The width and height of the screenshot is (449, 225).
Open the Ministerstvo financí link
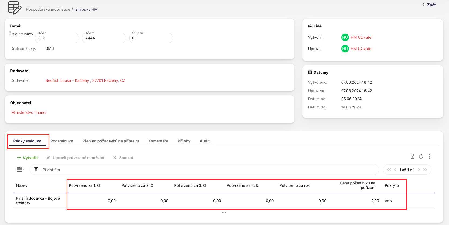29,112
